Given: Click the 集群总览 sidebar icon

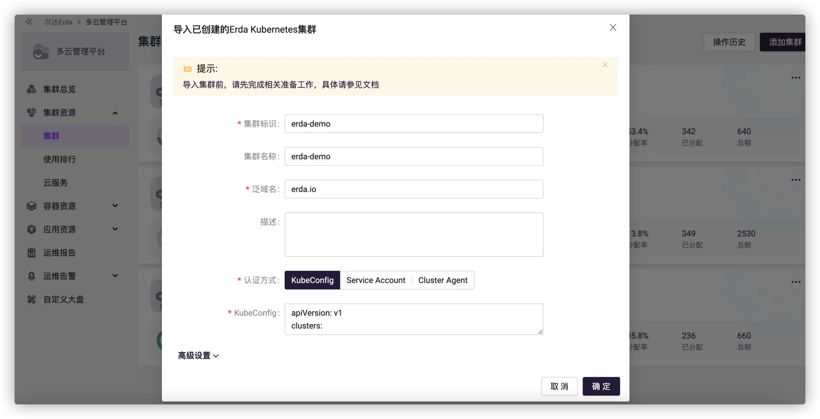Looking at the screenshot, I should click(x=32, y=89).
